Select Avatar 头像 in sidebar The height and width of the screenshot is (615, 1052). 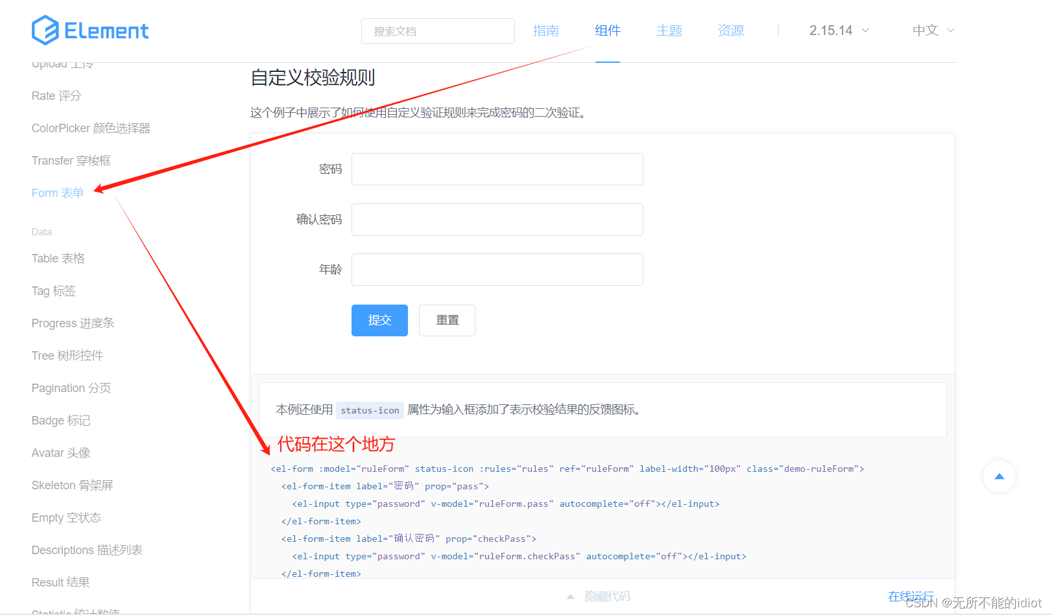tap(61, 453)
